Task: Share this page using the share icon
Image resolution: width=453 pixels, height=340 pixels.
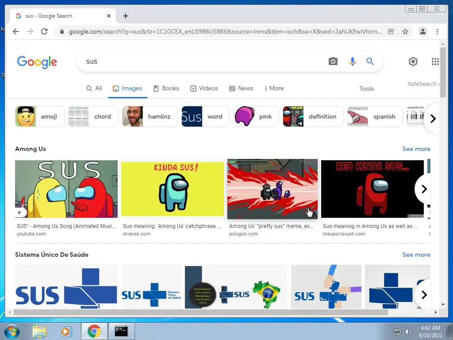Action: 391,31
